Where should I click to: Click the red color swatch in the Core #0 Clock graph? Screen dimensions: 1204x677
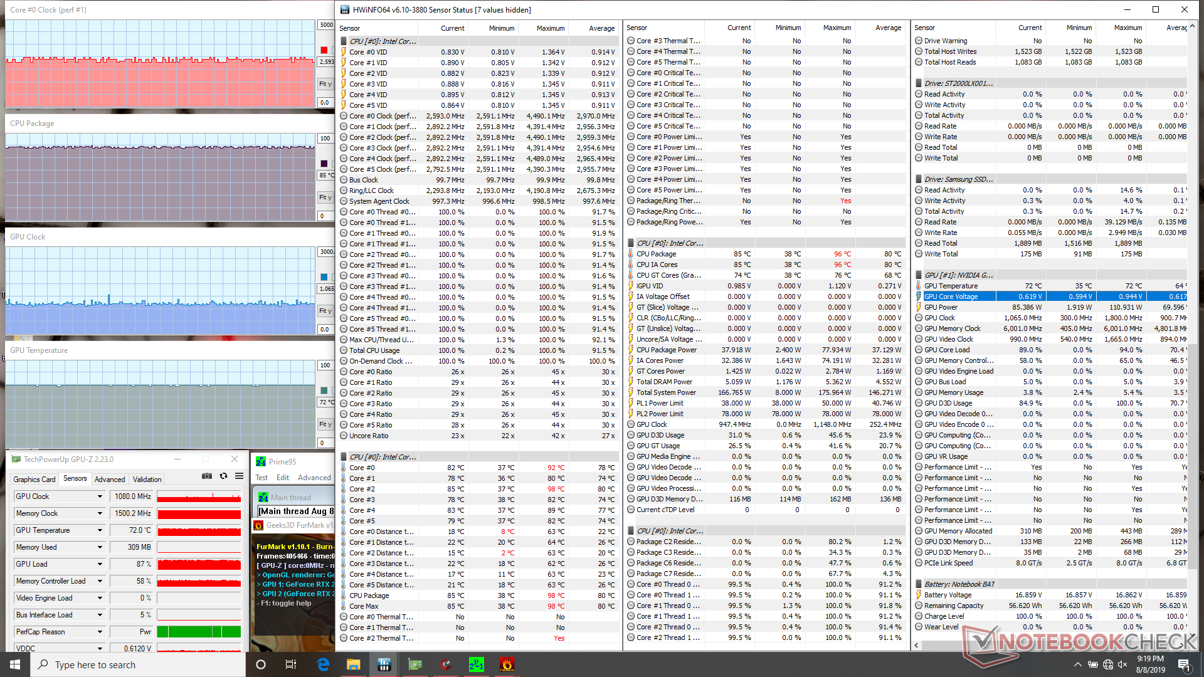click(324, 50)
